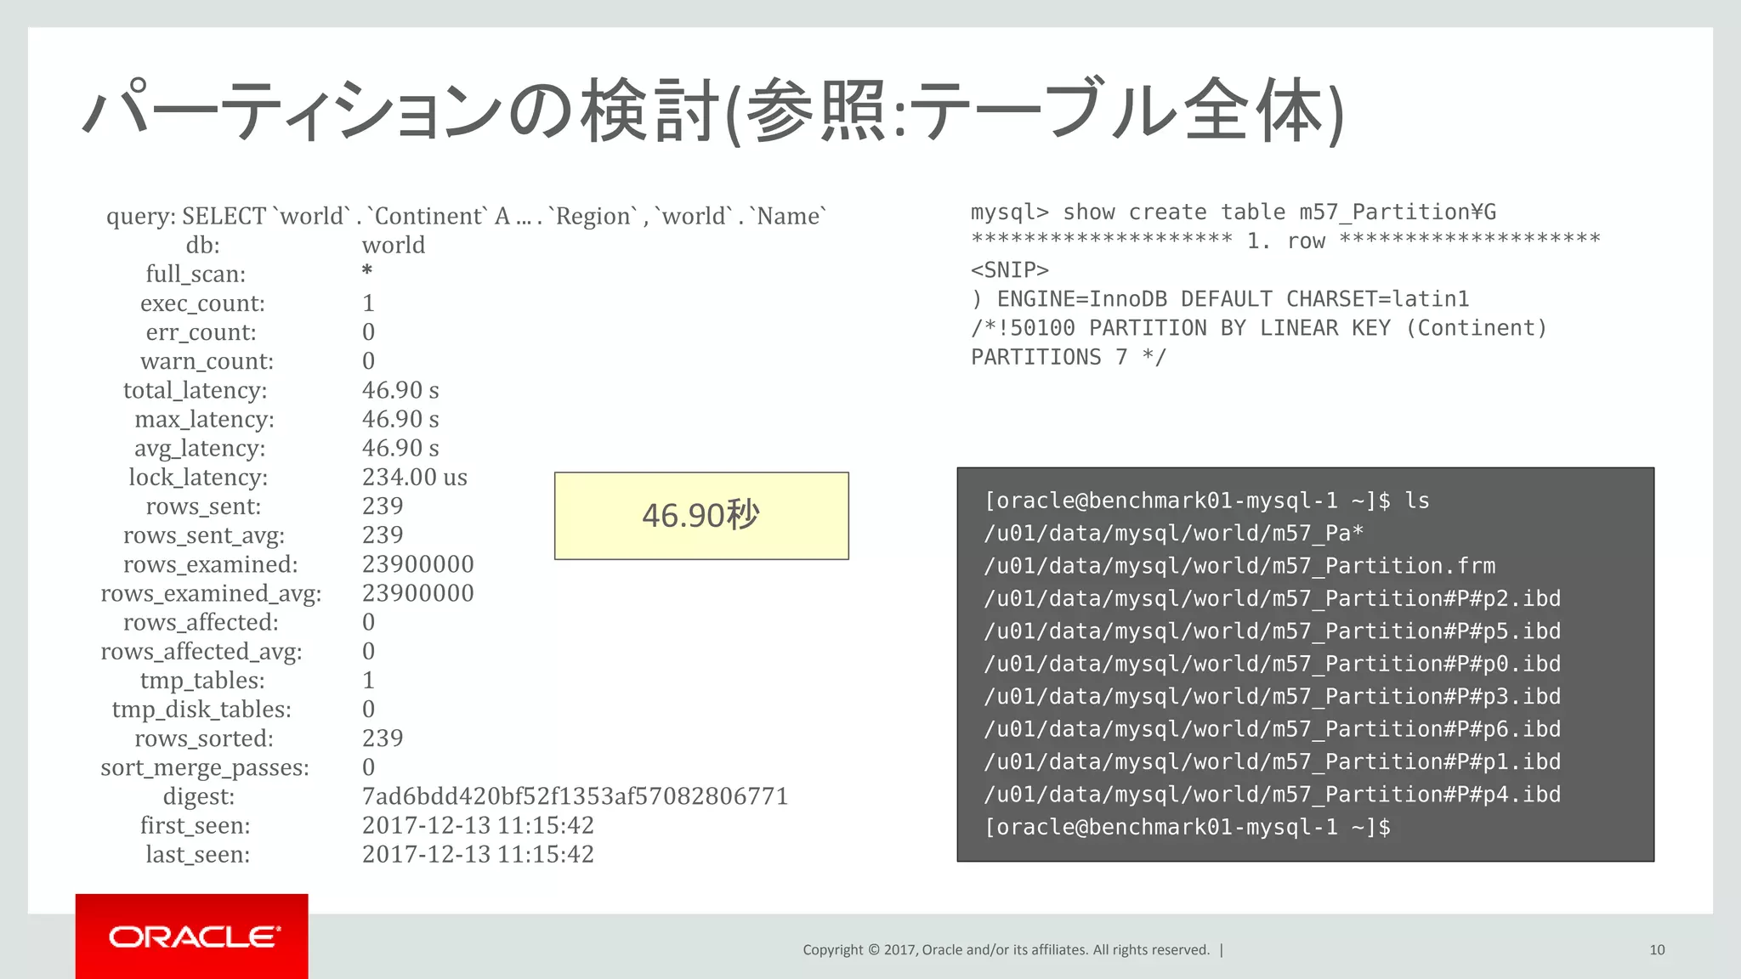Click the slide title パーティションの検討
This screenshot has width=1741, height=979.
click(712, 112)
